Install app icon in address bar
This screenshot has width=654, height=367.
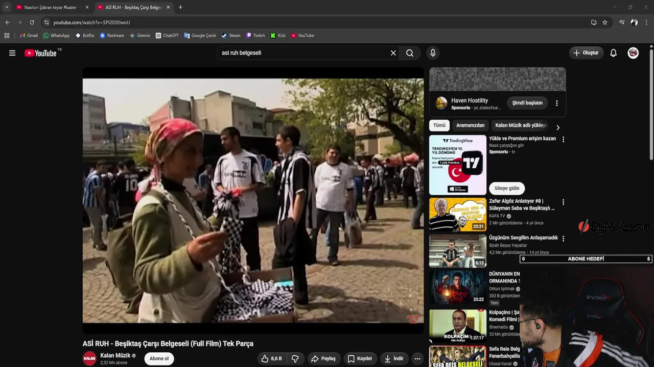[594, 22]
